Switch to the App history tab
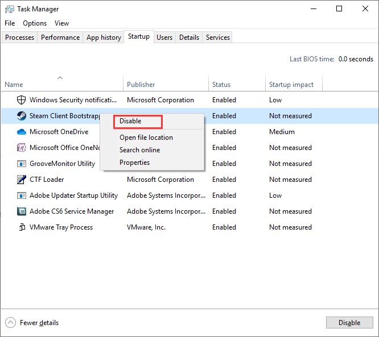The height and width of the screenshot is (337, 379). click(104, 38)
